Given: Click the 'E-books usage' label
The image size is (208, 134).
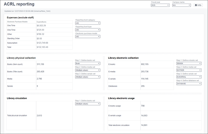Looking at the screenshot, I should (115, 106).
